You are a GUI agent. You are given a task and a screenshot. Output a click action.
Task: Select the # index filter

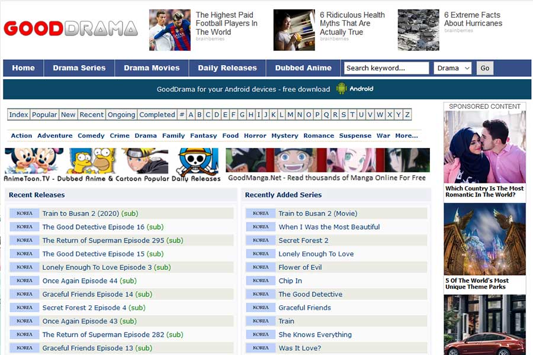click(x=182, y=115)
